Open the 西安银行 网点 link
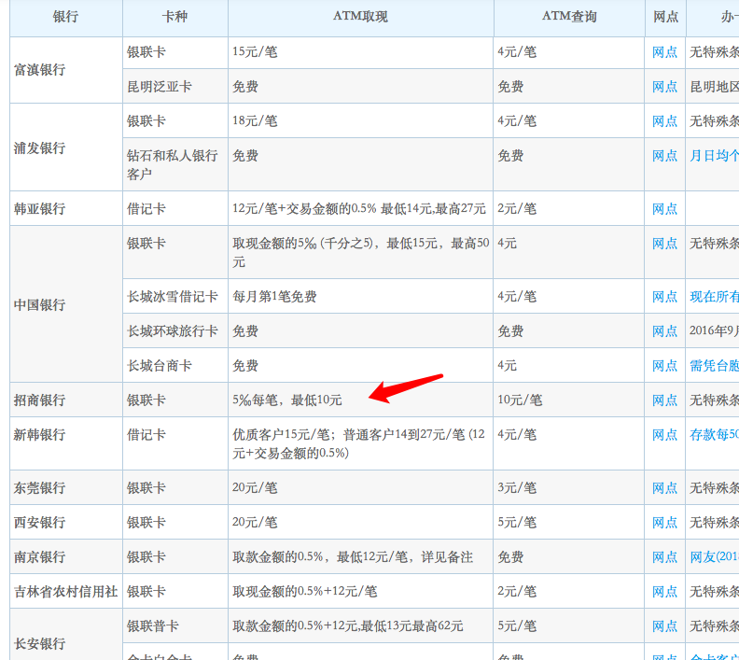This screenshot has height=660, width=739. pos(664,523)
